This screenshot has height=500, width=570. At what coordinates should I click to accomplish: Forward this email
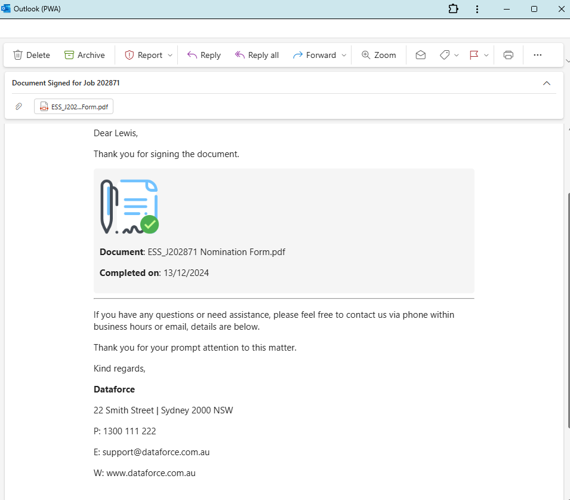pos(315,54)
